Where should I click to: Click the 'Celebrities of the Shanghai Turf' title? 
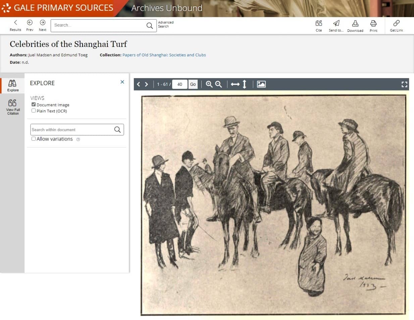click(x=68, y=44)
